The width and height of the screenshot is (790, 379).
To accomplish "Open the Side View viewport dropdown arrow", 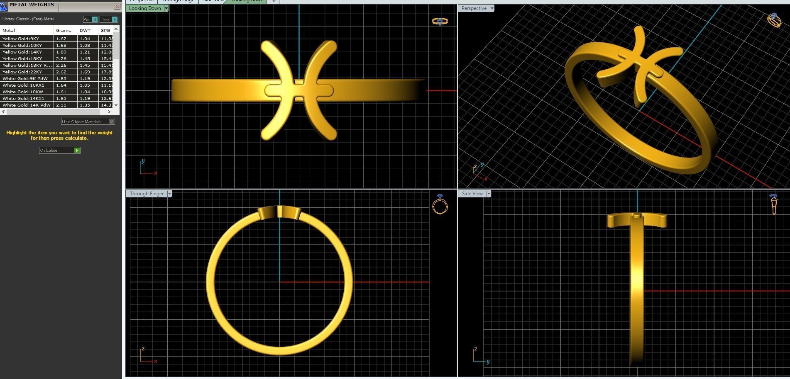I will pos(489,194).
